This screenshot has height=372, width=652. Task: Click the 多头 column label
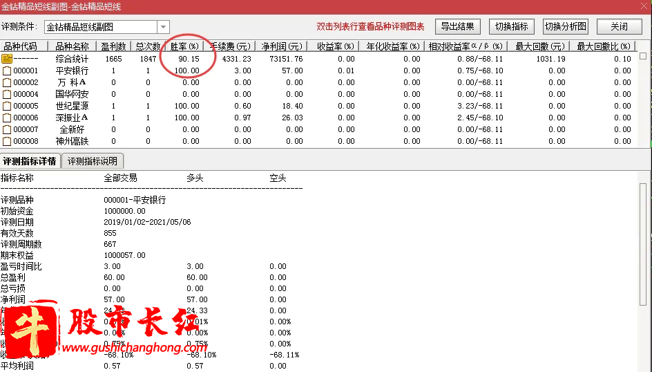(195, 178)
